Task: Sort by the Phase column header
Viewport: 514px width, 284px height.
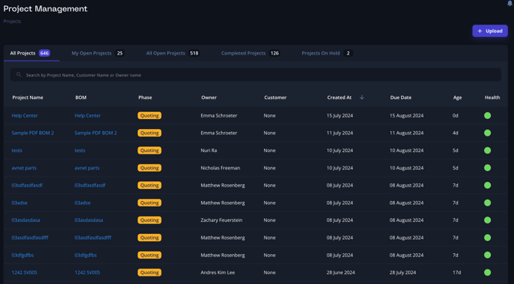Action: coord(145,97)
